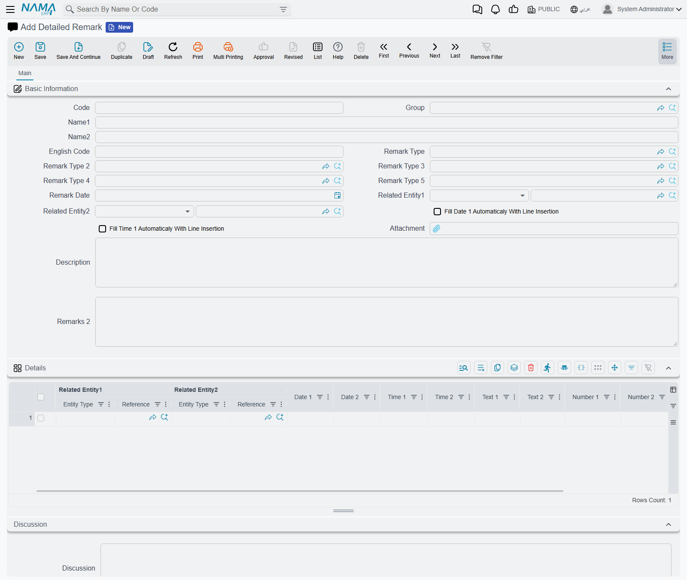Enable Fill Time 1 Automaticaly With Line Insertion
This screenshot has width=687, height=580.
pyautogui.click(x=103, y=229)
